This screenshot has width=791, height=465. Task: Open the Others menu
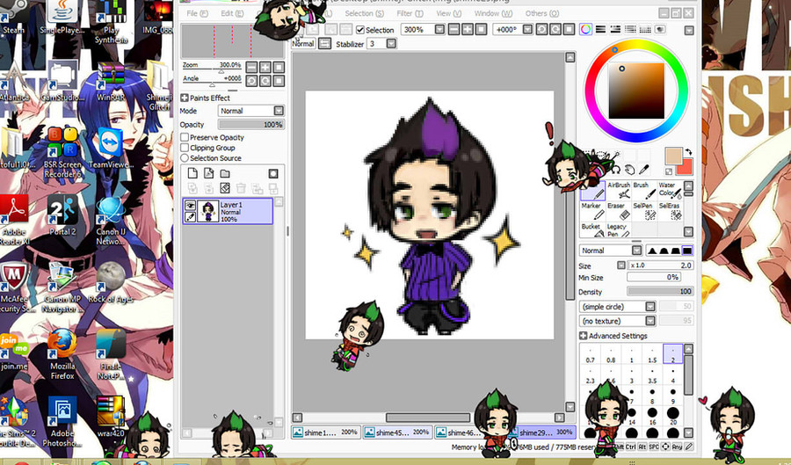click(x=541, y=13)
